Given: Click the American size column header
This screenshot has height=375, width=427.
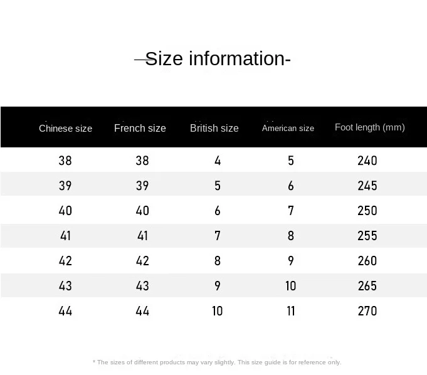Looking at the screenshot, I should 288,128.
